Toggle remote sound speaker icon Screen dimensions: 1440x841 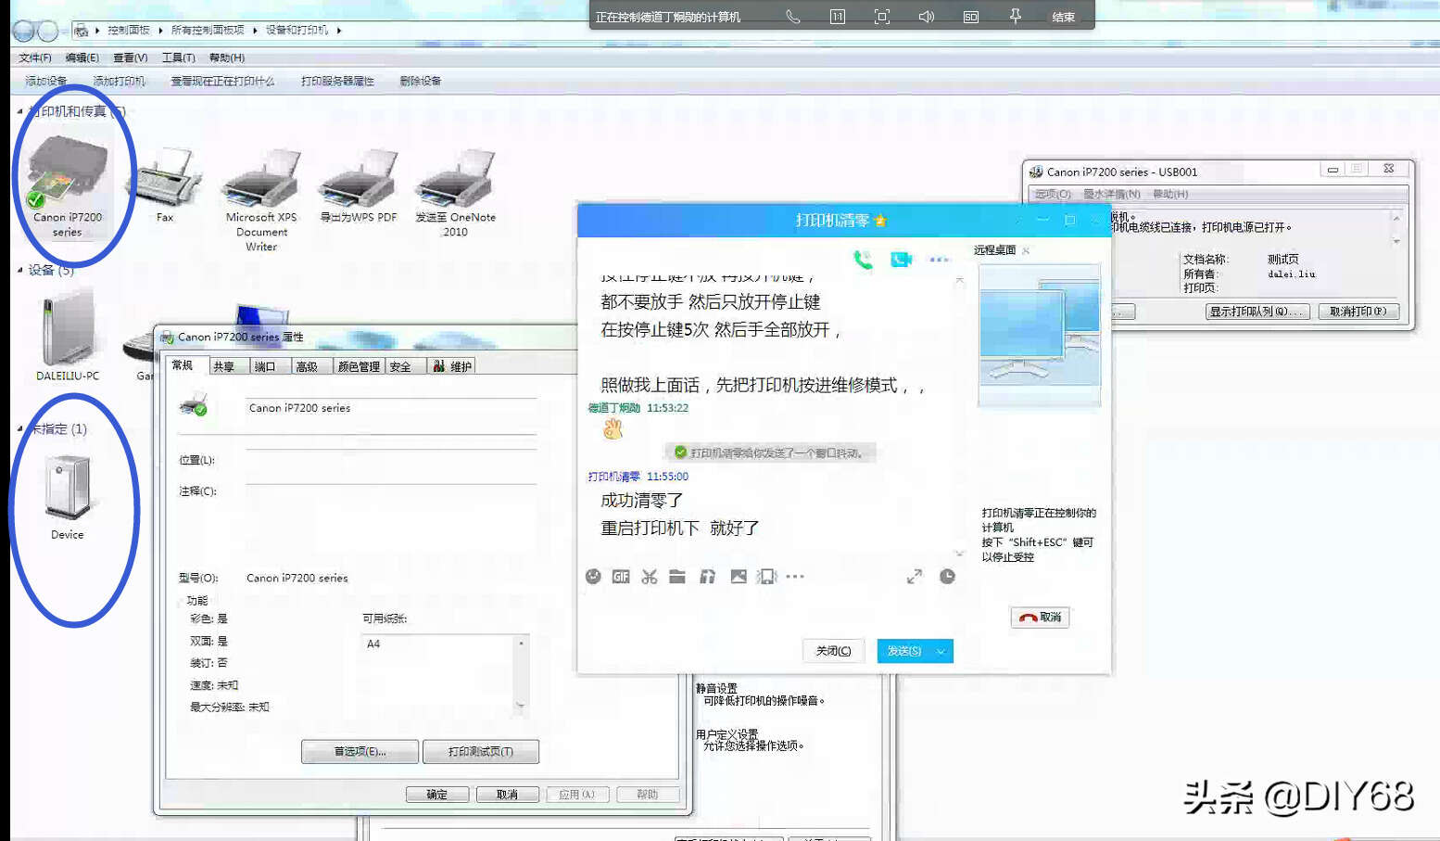click(927, 17)
